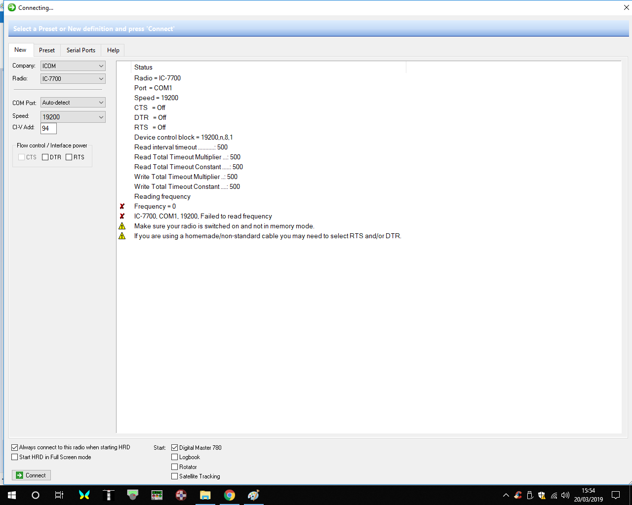
Task: Switch to Paint on the taskbar
Action: [253, 495]
